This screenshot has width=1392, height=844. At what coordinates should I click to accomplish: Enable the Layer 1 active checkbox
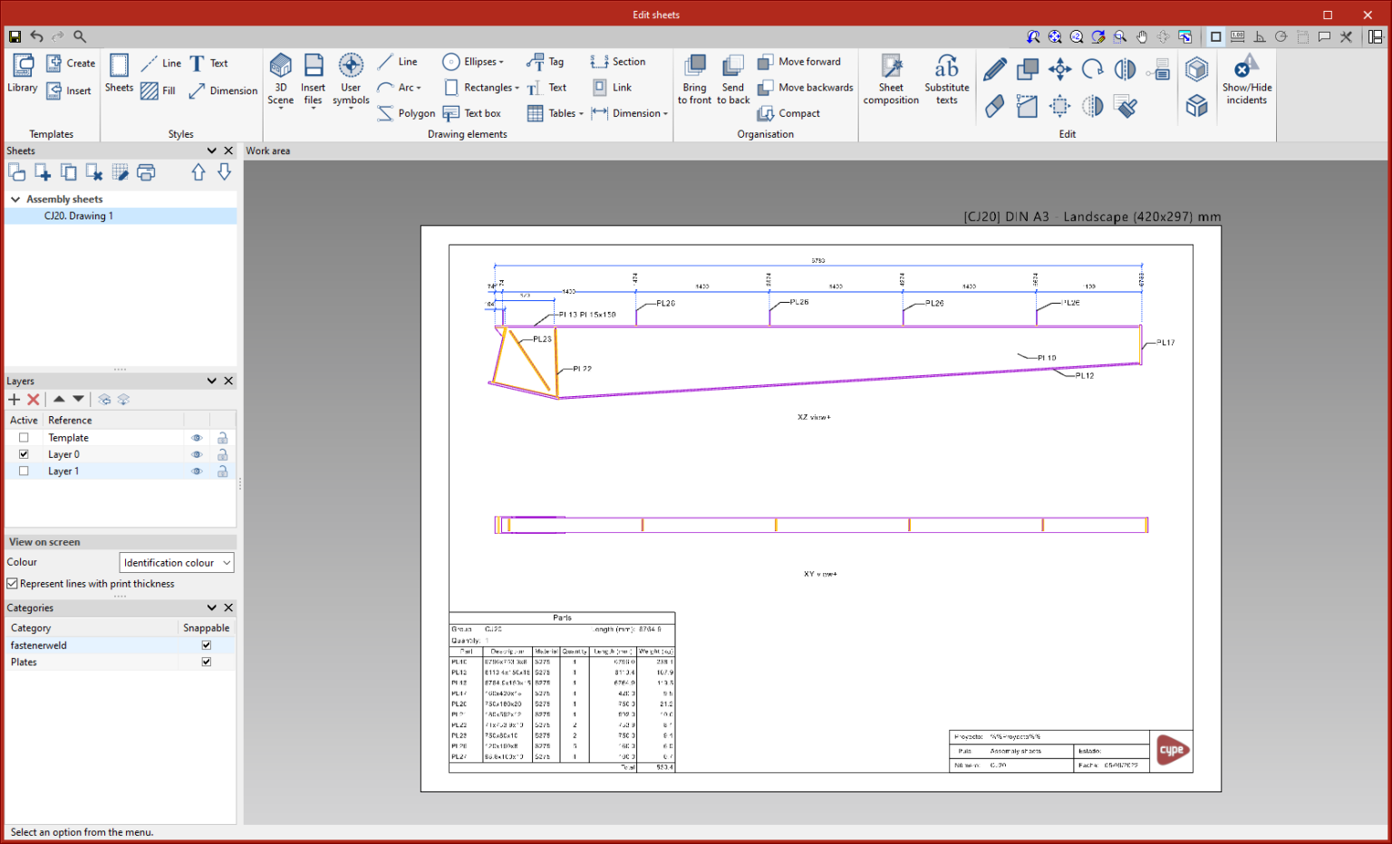tap(24, 471)
